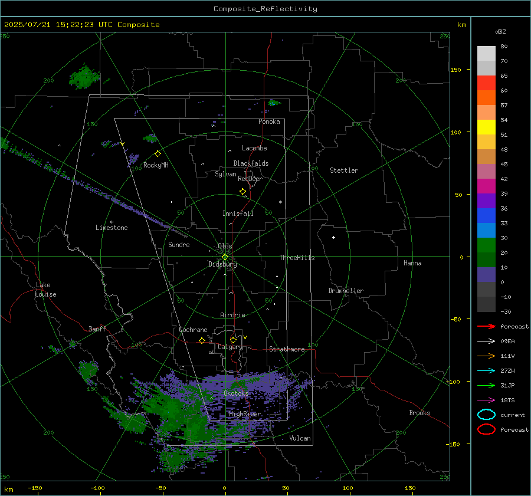
Task: Click the yellow radar-center diamond above Didsbury
Action: tap(225, 257)
